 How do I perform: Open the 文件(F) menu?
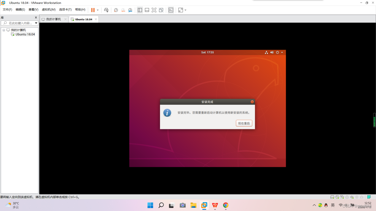coord(7,10)
